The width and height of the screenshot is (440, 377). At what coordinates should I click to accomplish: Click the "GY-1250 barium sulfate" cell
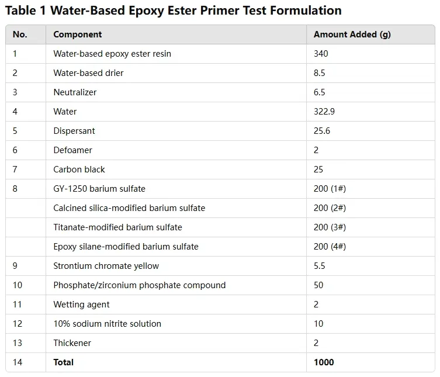[99, 189]
